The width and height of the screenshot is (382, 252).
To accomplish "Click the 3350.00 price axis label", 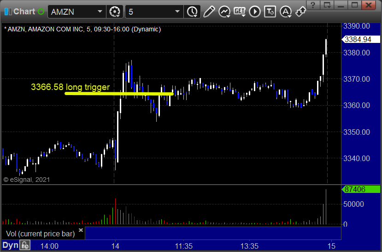I will pos(356,132).
